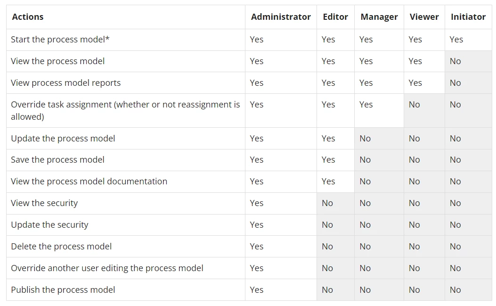Click the Editor column header

point(335,17)
